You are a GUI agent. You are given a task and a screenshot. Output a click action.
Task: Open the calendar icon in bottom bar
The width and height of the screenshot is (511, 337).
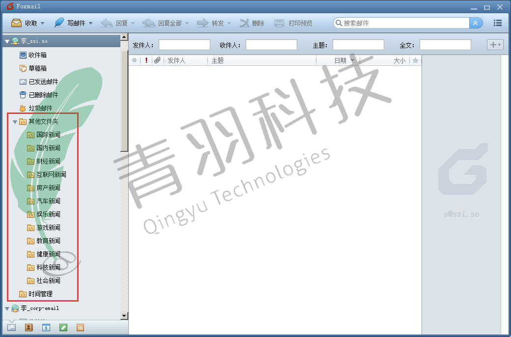46,327
